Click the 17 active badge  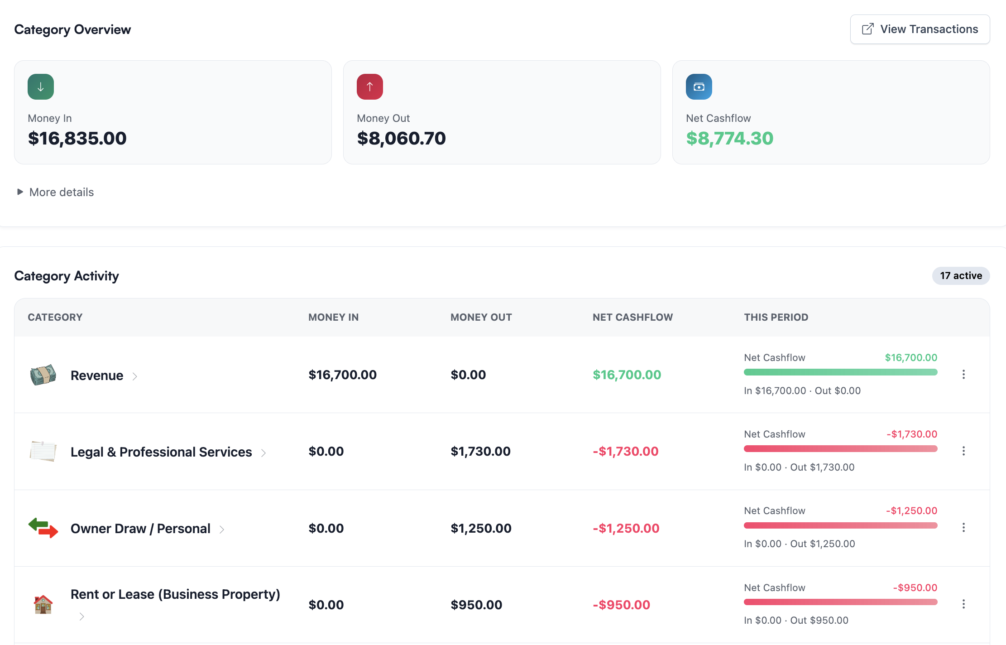(x=961, y=276)
